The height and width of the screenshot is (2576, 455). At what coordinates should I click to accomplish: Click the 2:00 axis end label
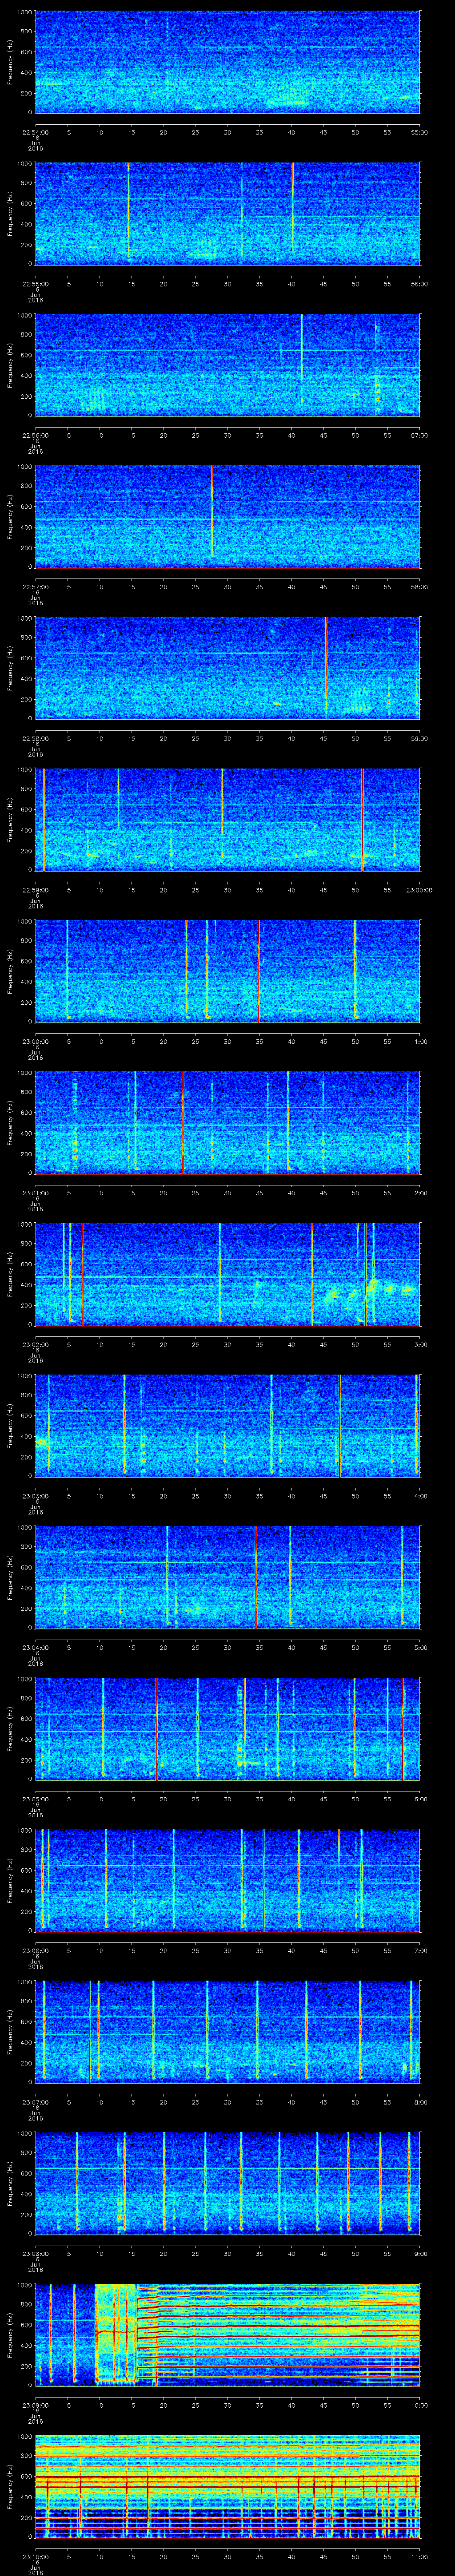pos(421,1193)
